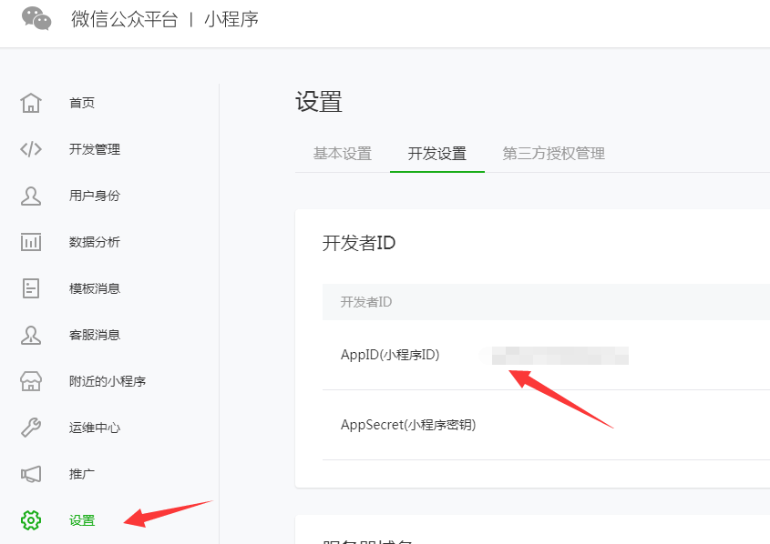Click the megaphone icon beside 推广

[x=31, y=474]
